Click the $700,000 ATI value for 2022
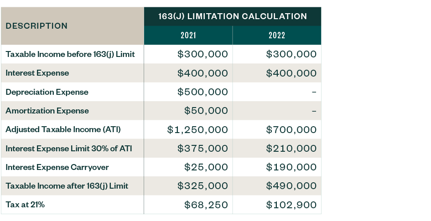Screen dimensions: 431x221 tap(291, 130)
